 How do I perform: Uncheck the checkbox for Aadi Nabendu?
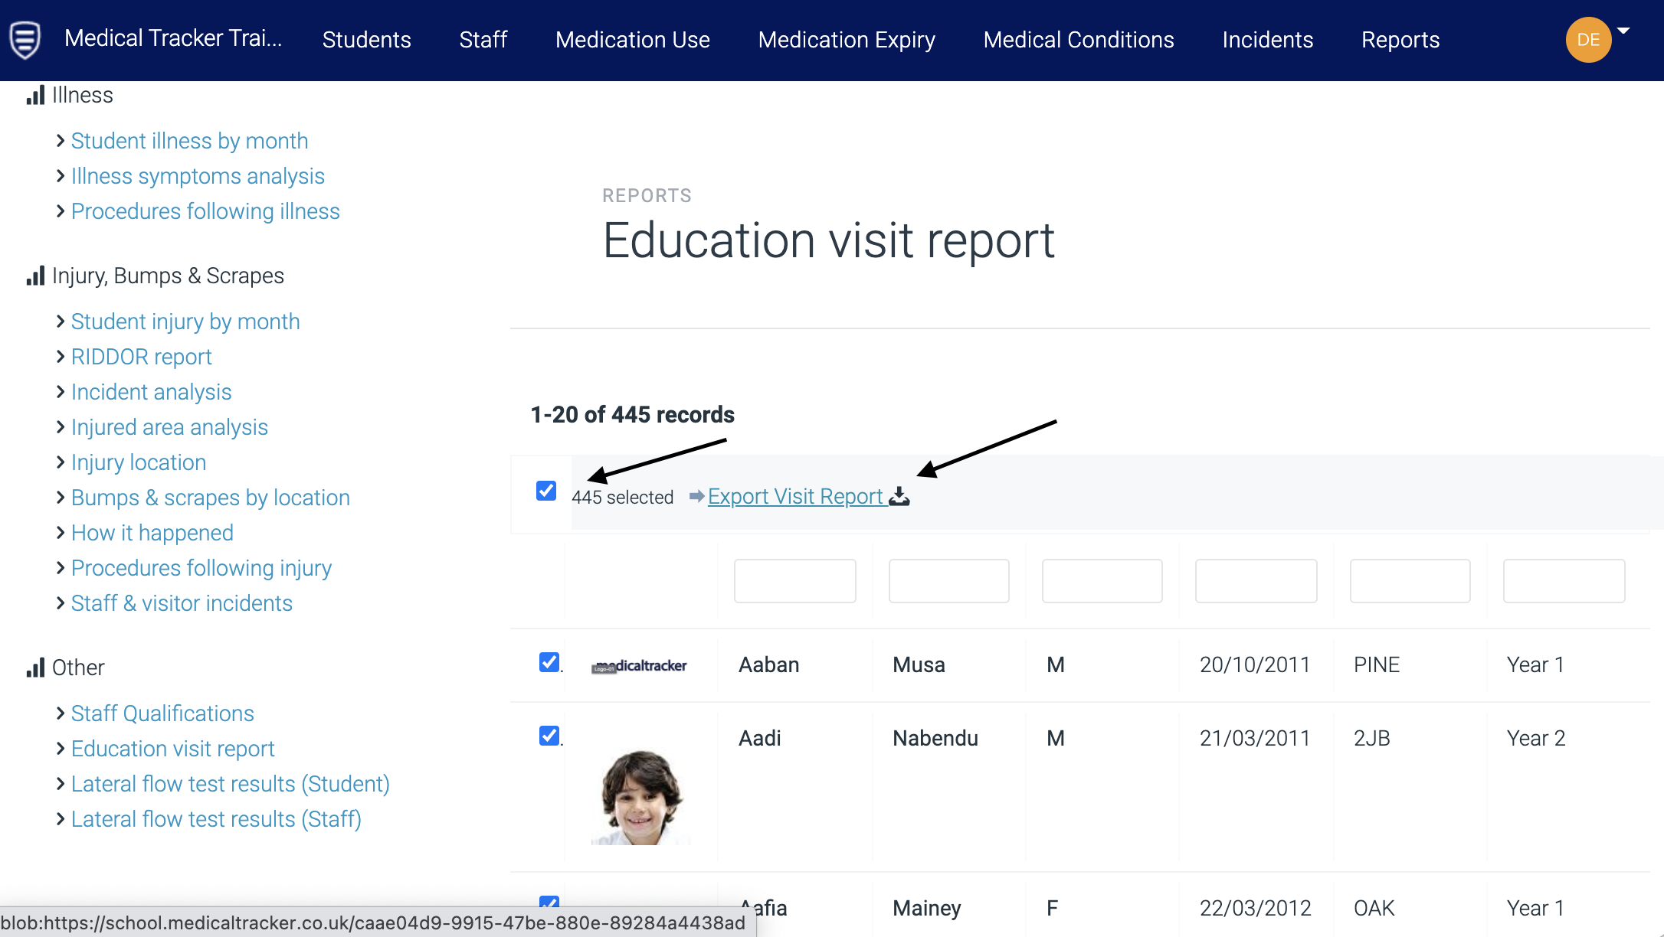click(x=549, y=736)
